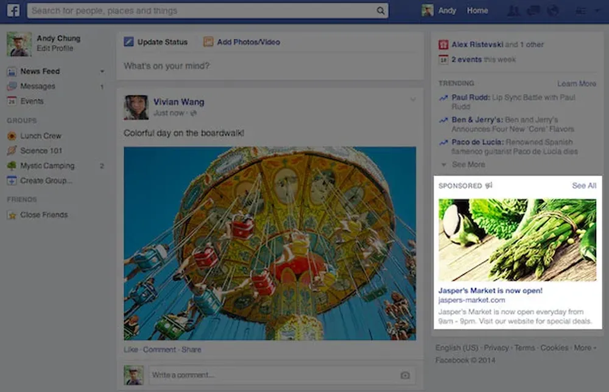Click See All sponsored link

point(583,185)
